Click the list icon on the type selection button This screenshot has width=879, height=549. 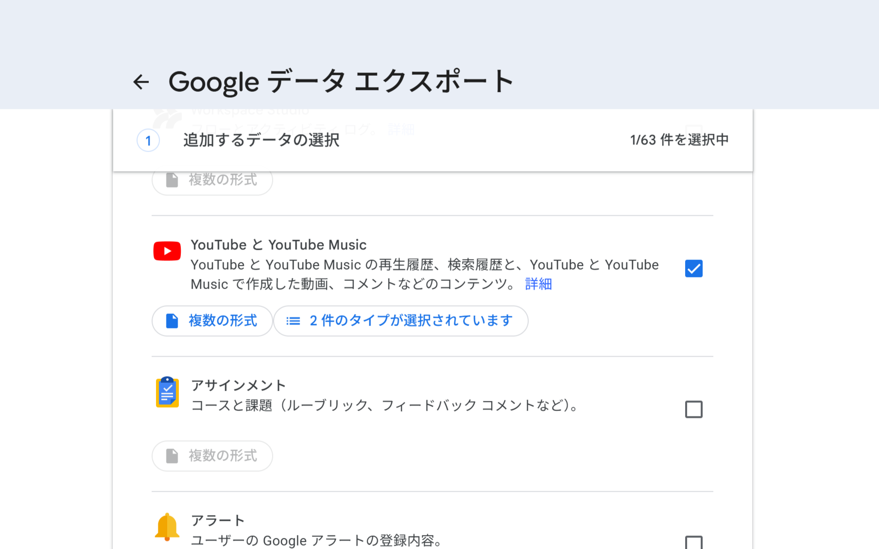[293, 321]
